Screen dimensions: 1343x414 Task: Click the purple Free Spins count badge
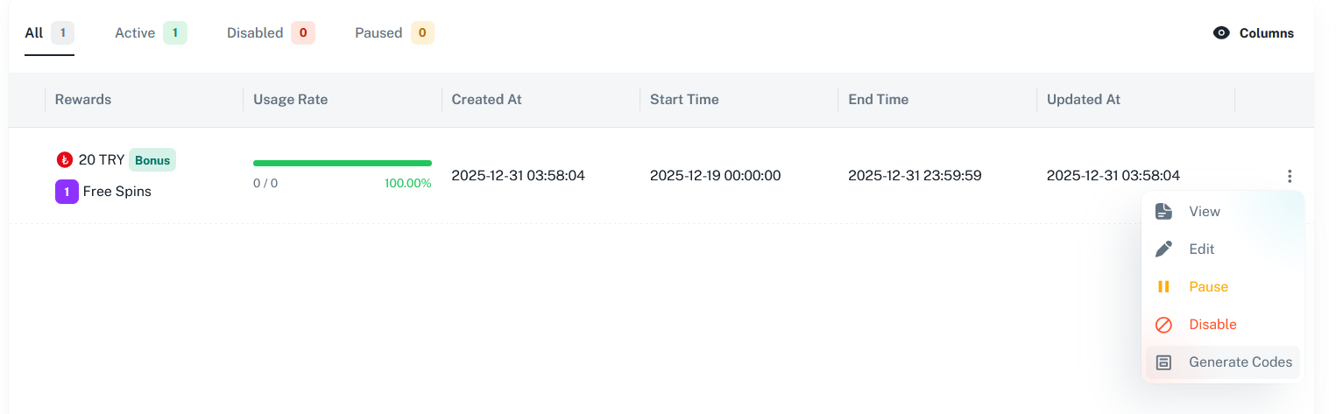point(67,192)
